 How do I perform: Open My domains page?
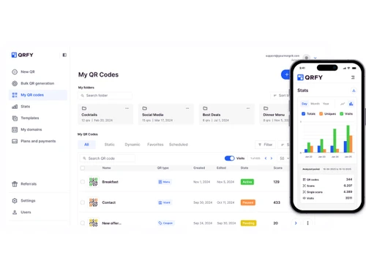38,129
